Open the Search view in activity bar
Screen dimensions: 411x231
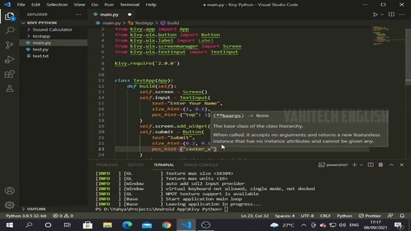[10, 31]
